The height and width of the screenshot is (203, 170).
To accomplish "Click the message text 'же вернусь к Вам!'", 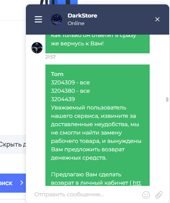I will coord(77,43).
